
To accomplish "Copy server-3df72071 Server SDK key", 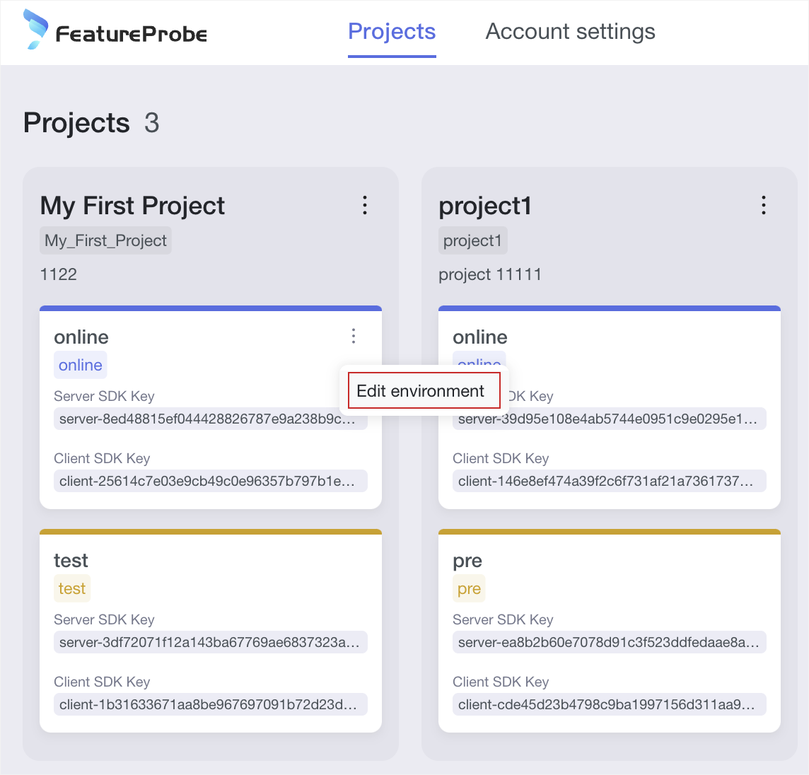I will (210, 642).
